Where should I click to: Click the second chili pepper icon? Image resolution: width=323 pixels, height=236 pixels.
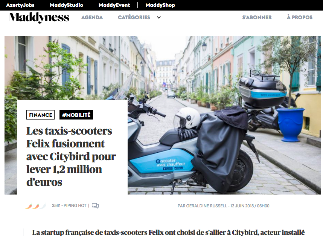pyautogui.click(x=36, y=206)
